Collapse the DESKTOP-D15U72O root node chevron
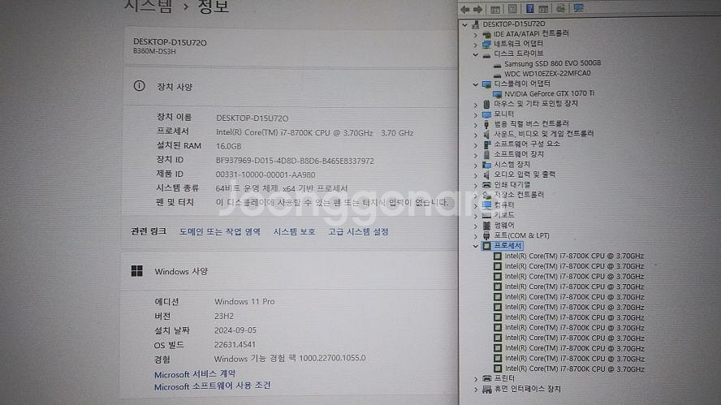Image resolution: width=721 pixels, height=405 pixels. (465, 24)
